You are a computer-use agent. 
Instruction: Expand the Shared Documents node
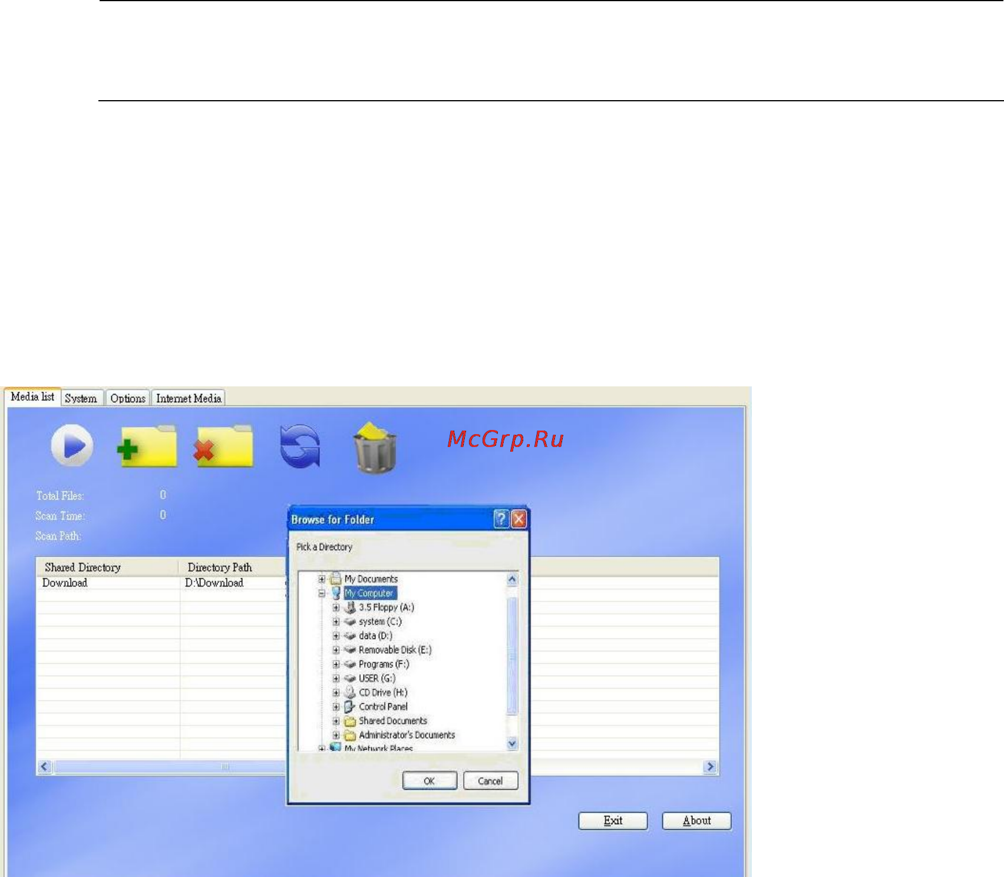pos(336,721)
